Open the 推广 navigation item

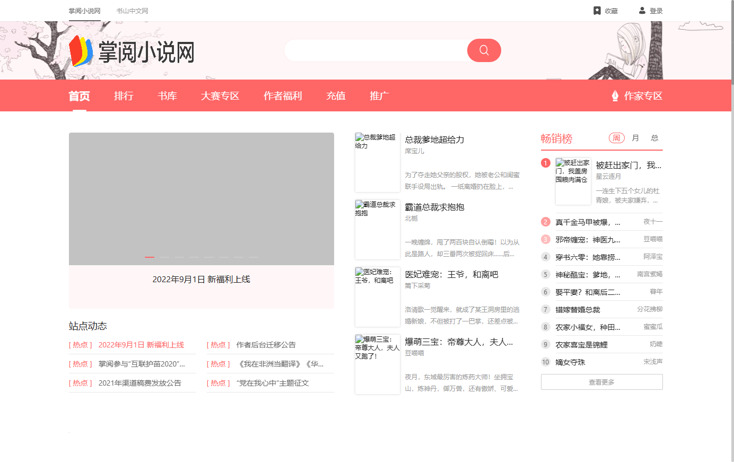click(x=379, y=96)
